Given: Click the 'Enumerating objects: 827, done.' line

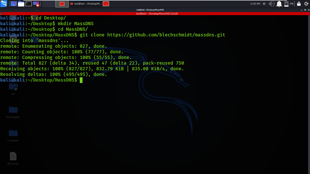Looking at the screenshot, I should click(53, 46).
